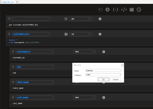This screenshot has width=153, height=109.
Task: Click the curly braces JSON icon
Action: [x=115, y=10]
